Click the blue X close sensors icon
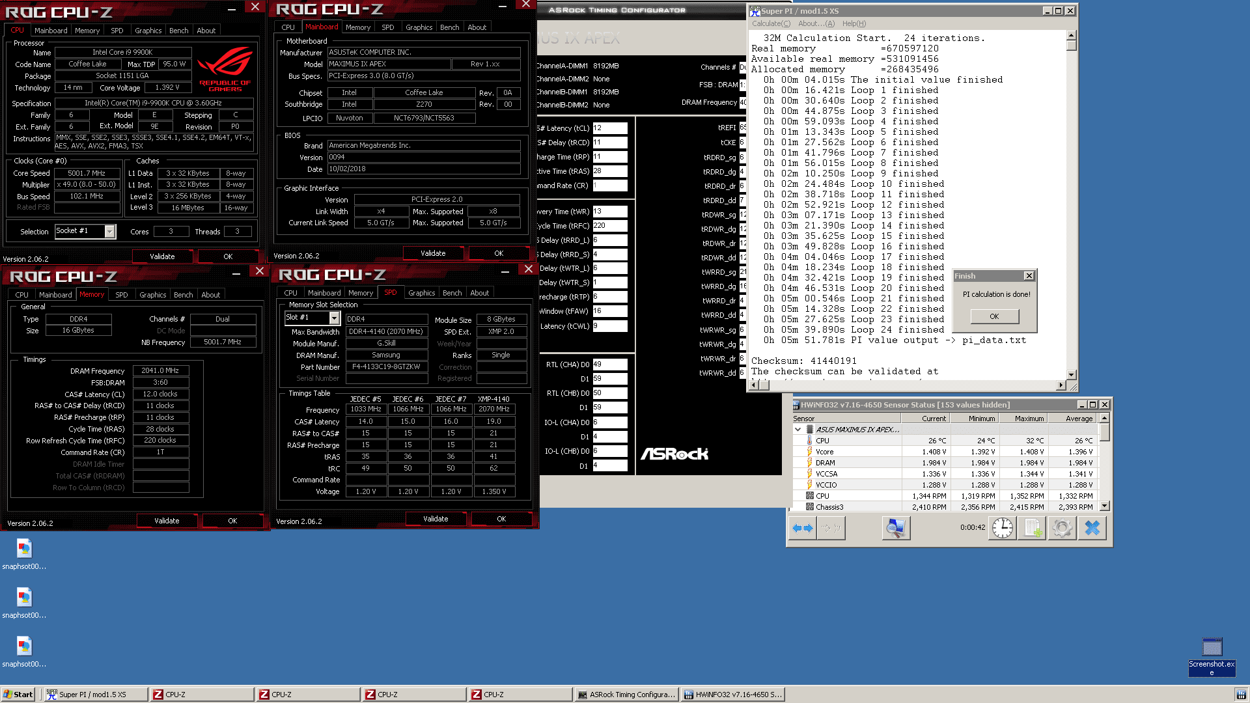The width and height of the screenshot is (1250, 703). click(1092, 528)
